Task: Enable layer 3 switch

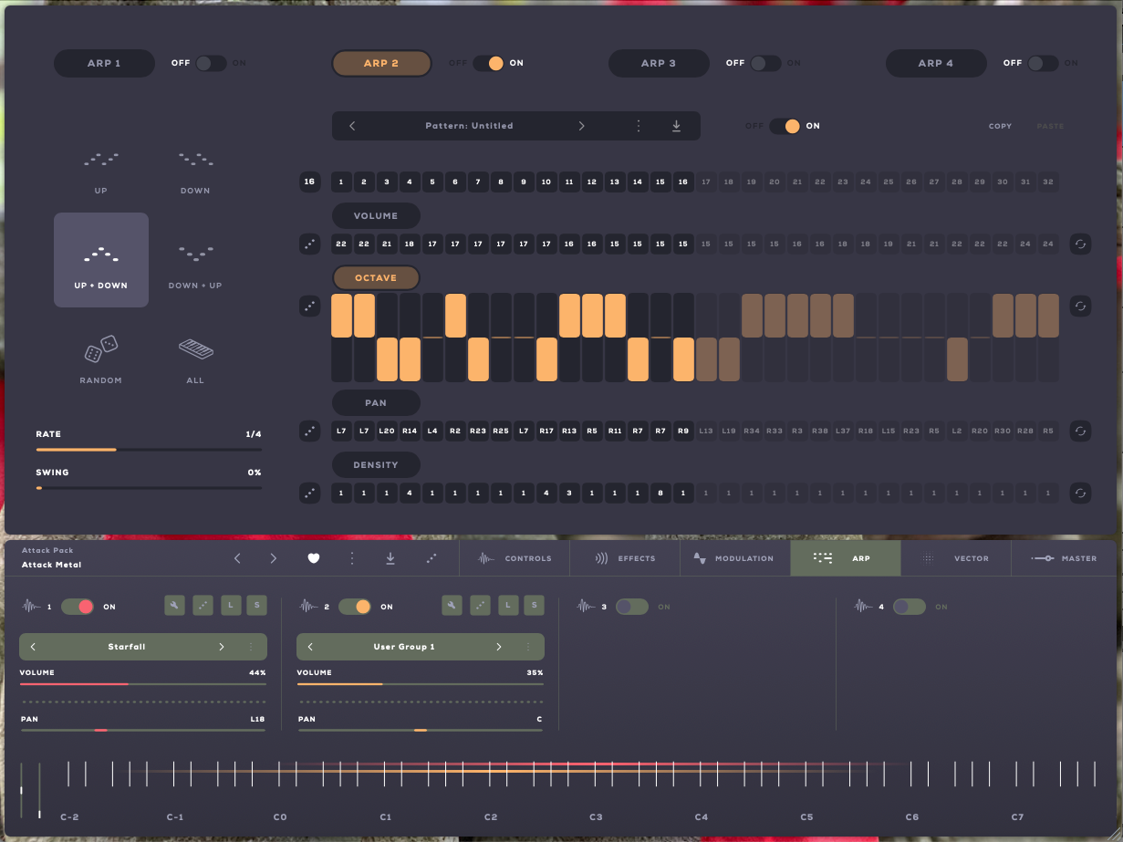Action: coord(632,607)
